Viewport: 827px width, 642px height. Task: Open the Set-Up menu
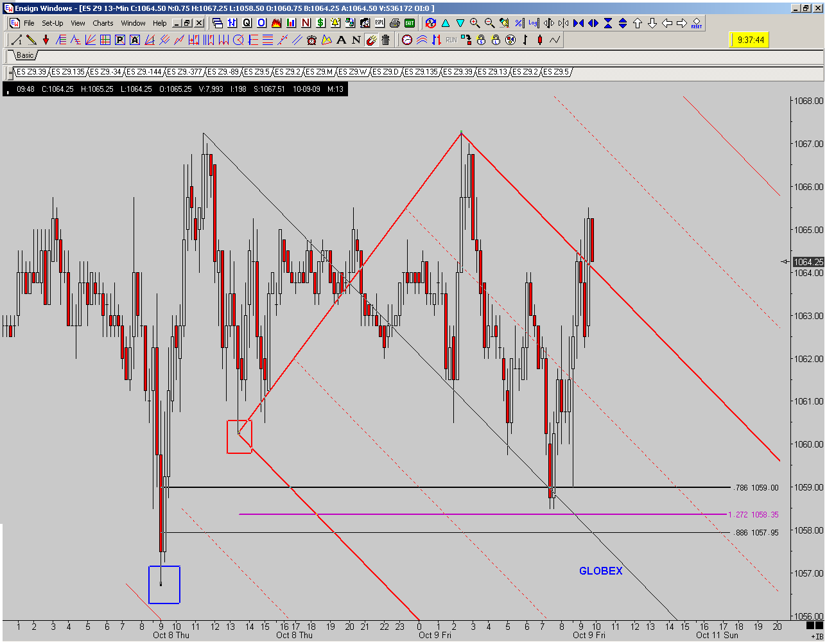pyautogui.click(x=53, y=23)
